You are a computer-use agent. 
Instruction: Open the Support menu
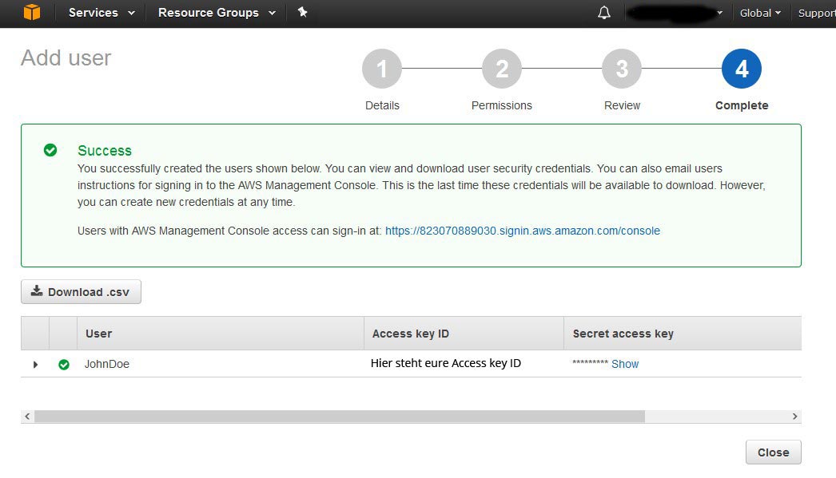tap(816, 13)
